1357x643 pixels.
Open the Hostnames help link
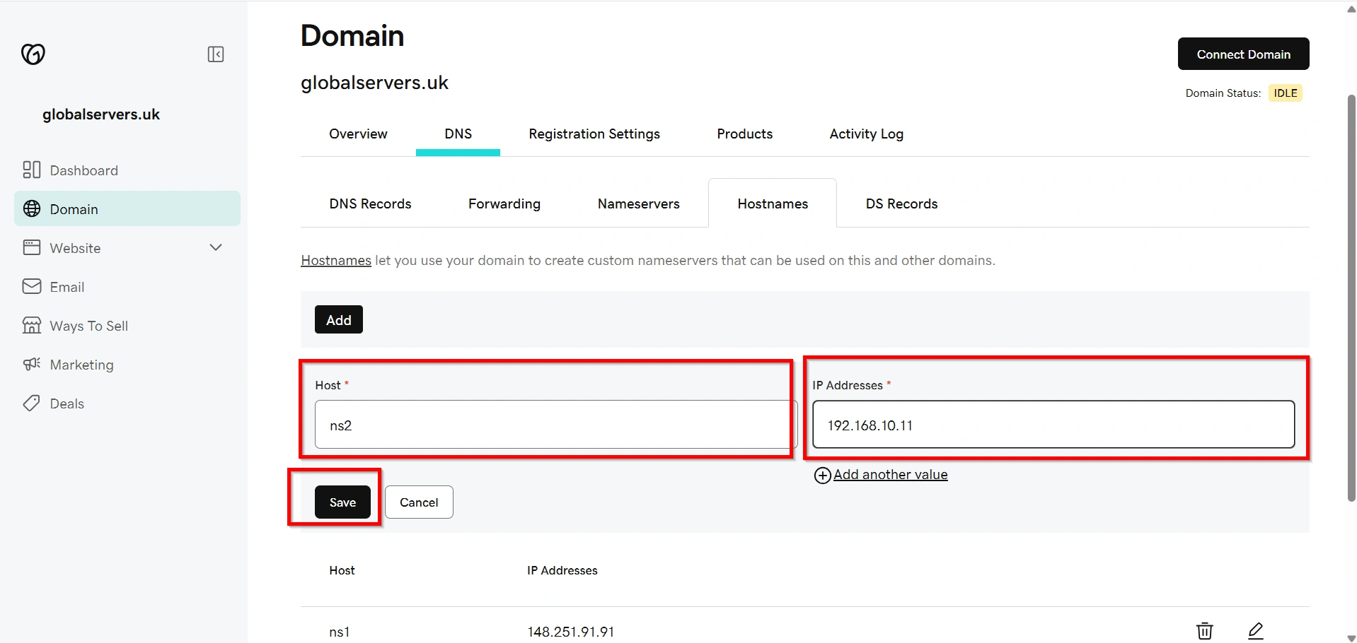coord(336,260)
